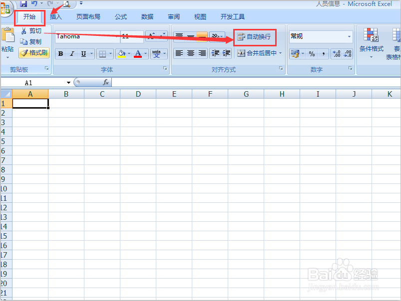The height and width of the screenshot is (301, 401).
Task: Click the text orientation icon
Action: tap(215, 36)
